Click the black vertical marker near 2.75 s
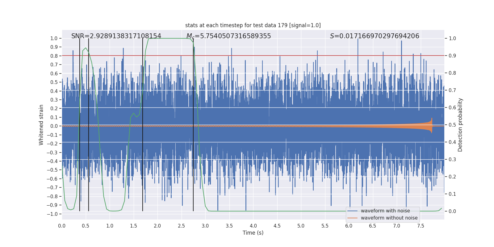Image resolution: width=494 pixels, height=247 pixels. [193, 125]
